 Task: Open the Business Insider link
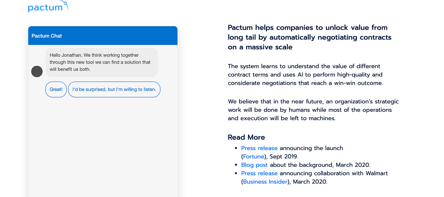point(265,182)
